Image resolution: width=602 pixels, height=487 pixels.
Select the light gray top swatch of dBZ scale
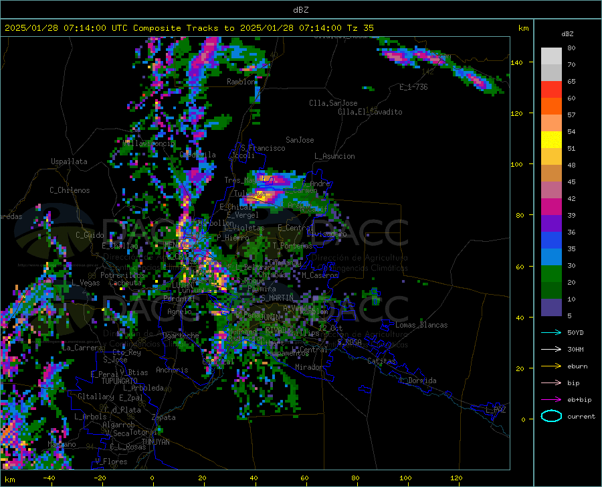(x=551, y=56)
